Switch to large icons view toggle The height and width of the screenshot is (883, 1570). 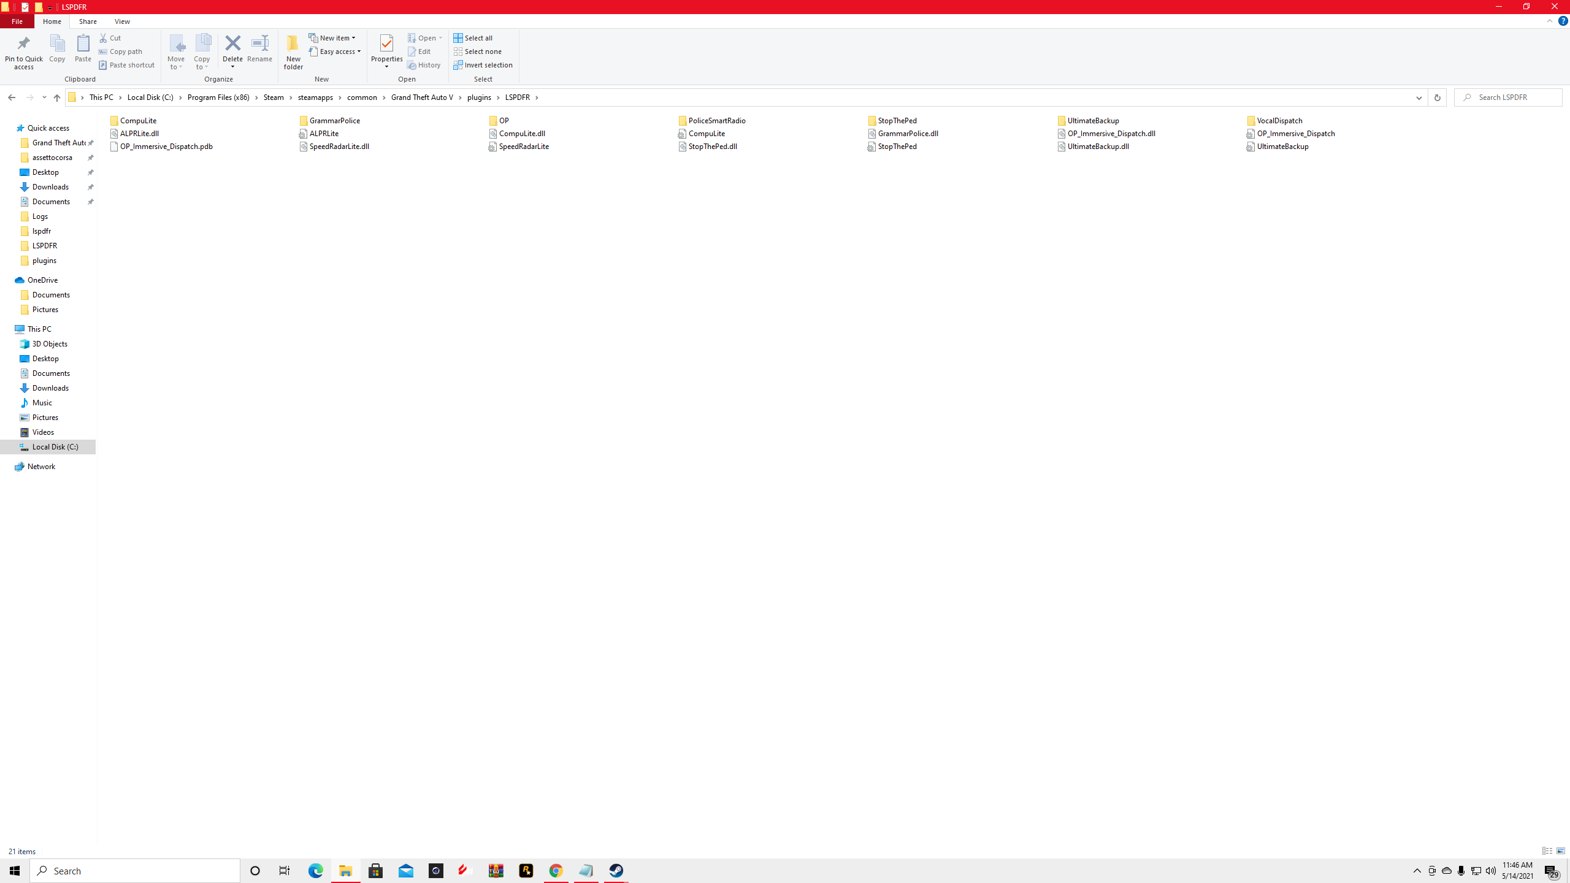[1561, 851]
